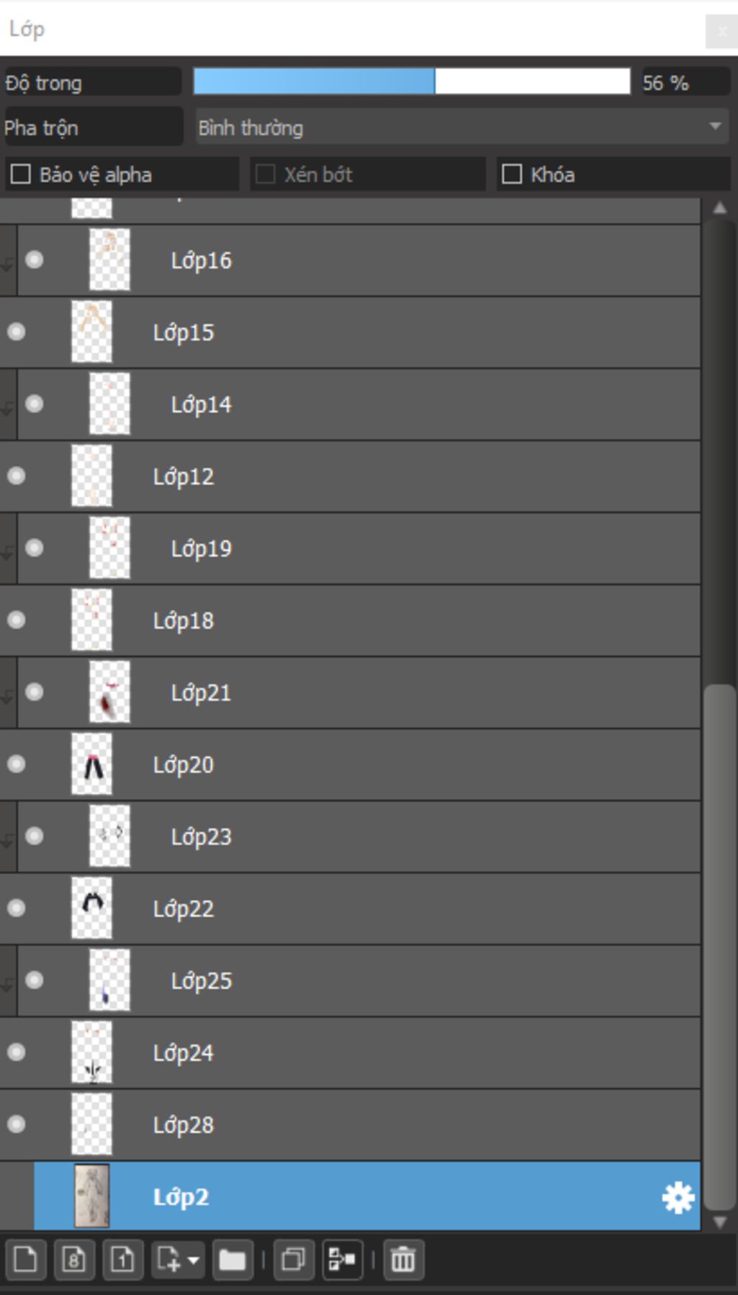Open settings gear for Lớp2
This screenshot has width=738, height=1295.
pos(677,1198)
